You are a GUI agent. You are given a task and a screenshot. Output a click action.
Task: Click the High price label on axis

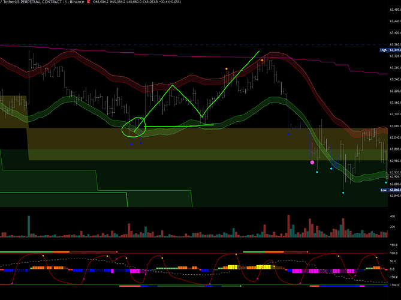[x=383, y=50]
